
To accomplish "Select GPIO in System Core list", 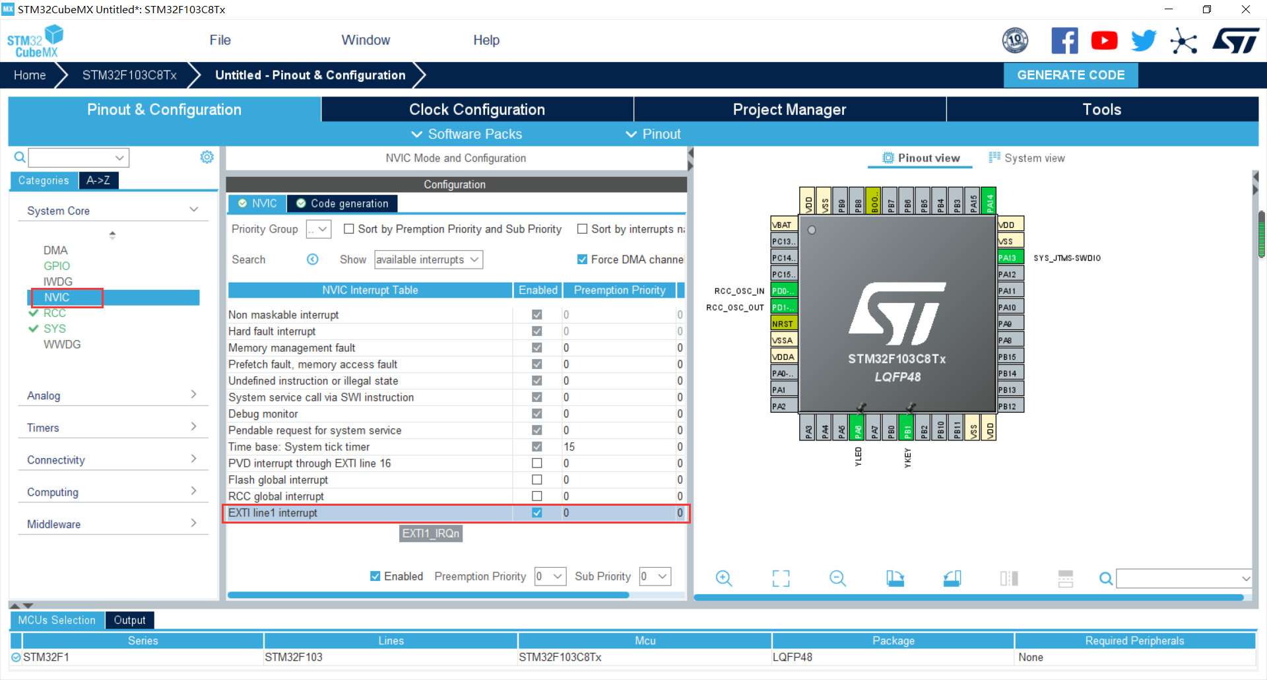I will pyautogui.click(x=57, y=266).
